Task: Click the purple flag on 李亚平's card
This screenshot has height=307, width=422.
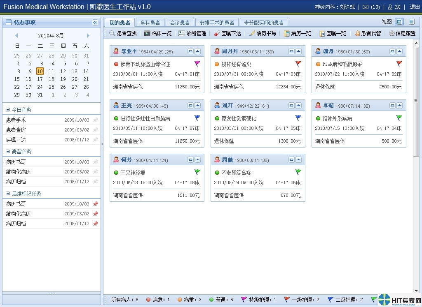Action: point(197,64)
